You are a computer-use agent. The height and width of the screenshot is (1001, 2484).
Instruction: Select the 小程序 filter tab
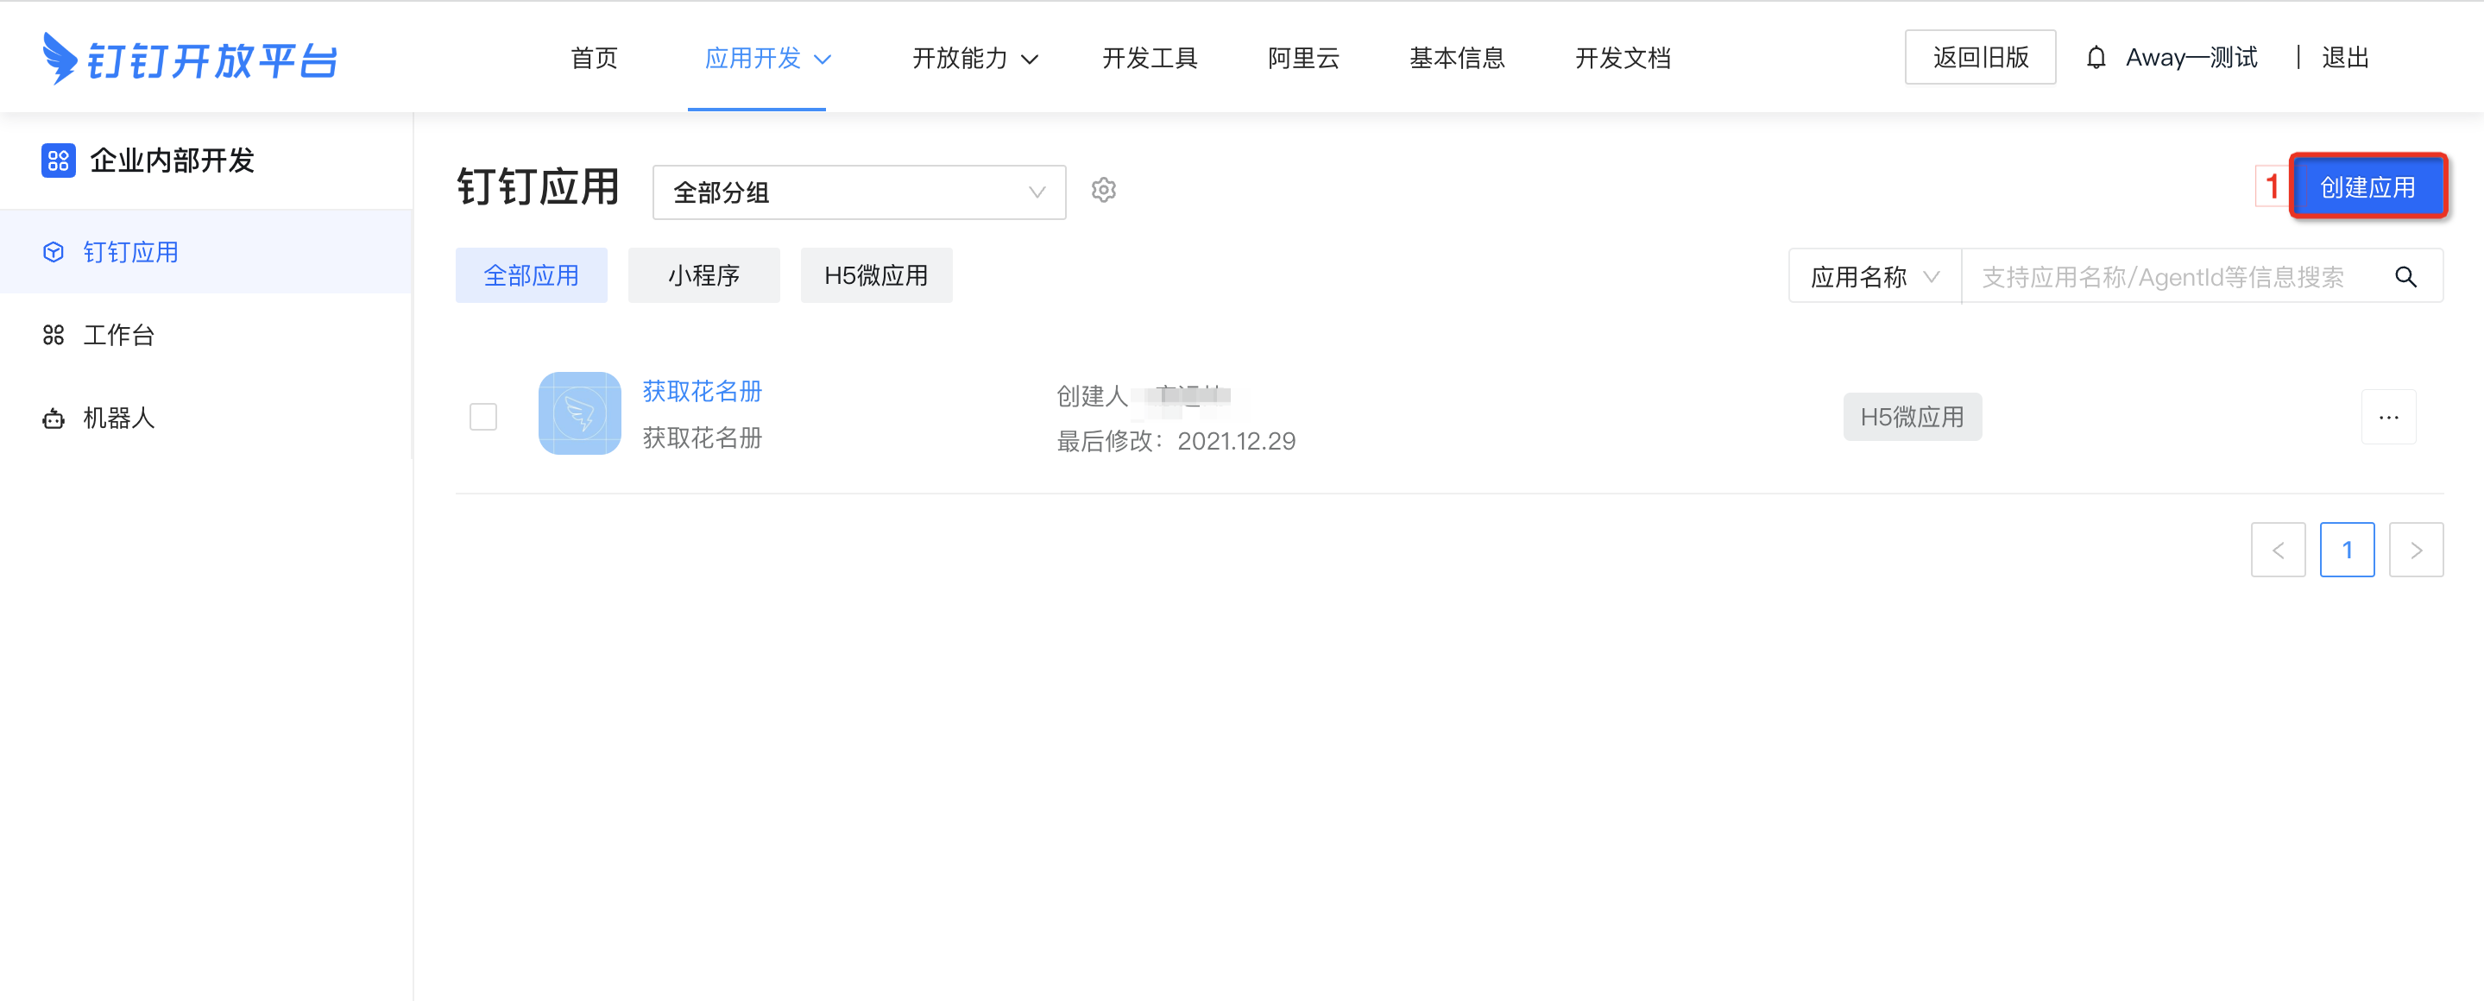704,274
